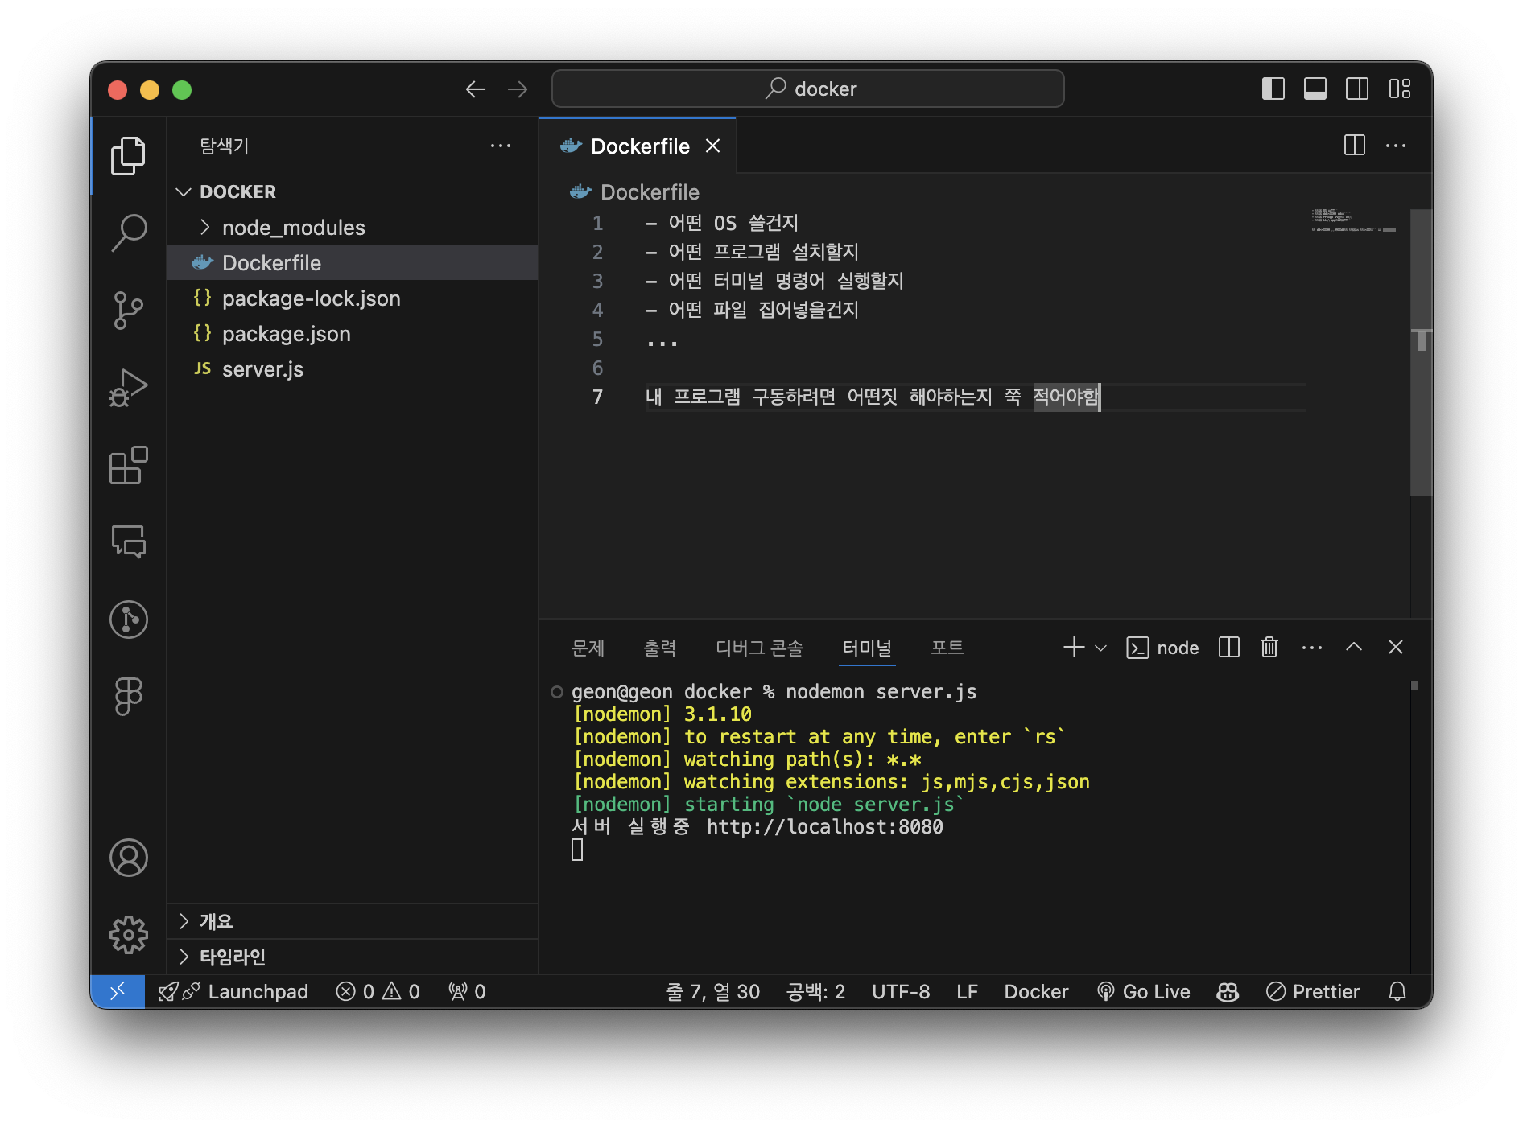Viewport: 1523px width, 1128px height.
Task: Open Copilot status icon
Action: [1228, 991]
